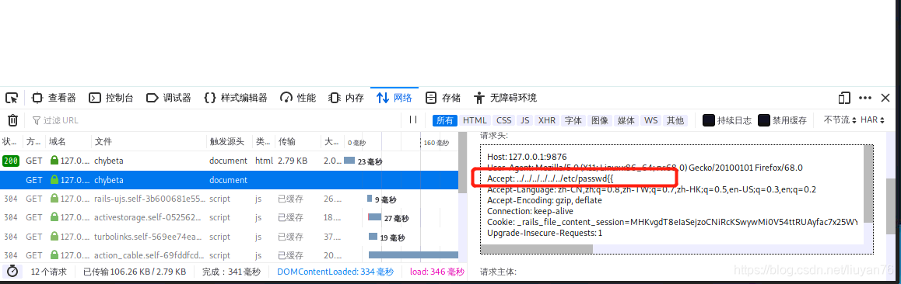This screenshot has height=284, width=901.
Task: Close the developer tools panel
Action: (885, 98)
